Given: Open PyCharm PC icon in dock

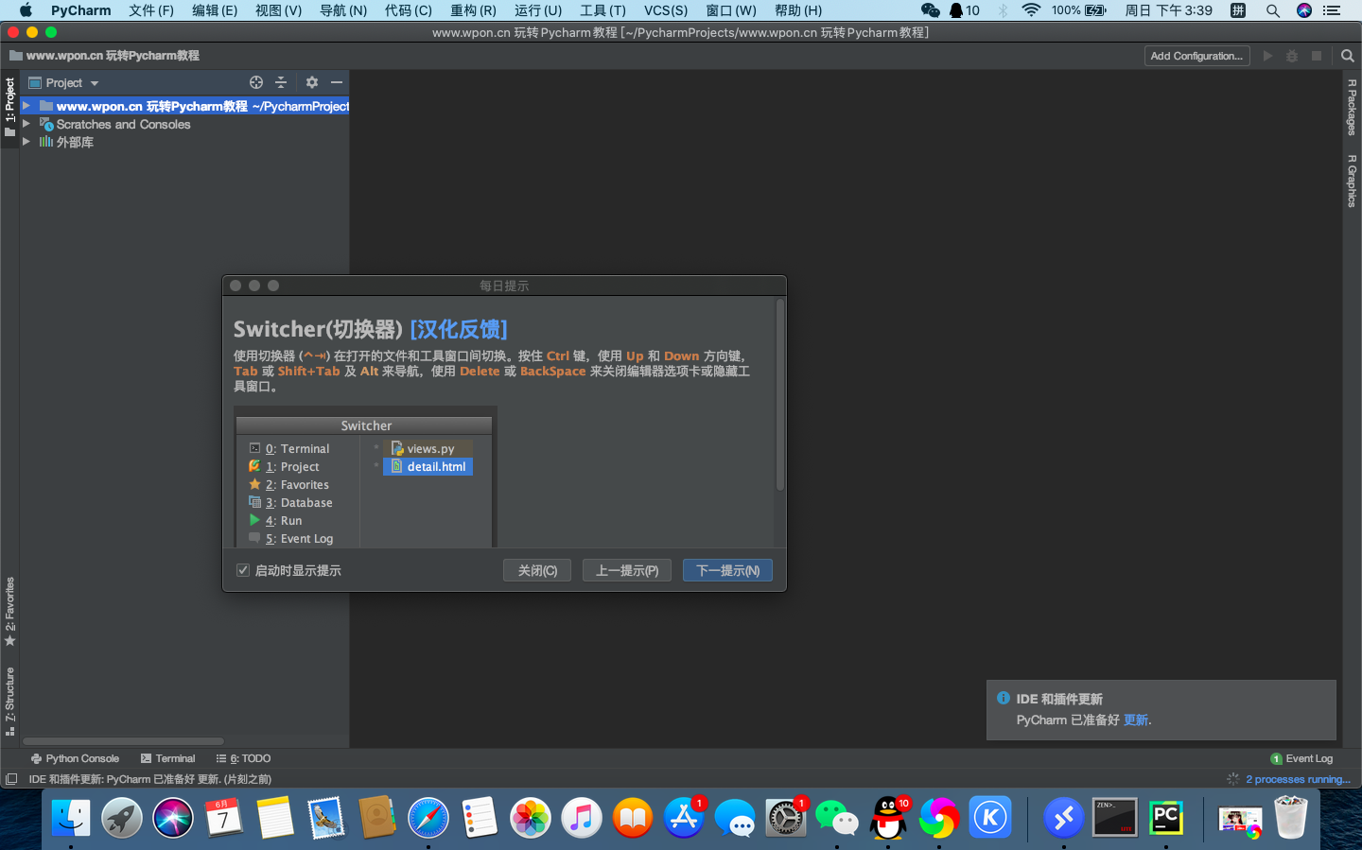Looking at the screenshot, I should [1166, 818].
